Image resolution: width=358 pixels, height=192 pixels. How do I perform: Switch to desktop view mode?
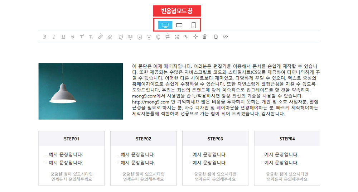[x=165, y=25]
